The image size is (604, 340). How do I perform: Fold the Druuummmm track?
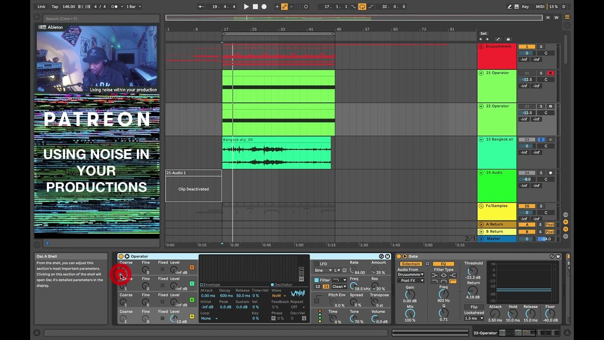481,46
